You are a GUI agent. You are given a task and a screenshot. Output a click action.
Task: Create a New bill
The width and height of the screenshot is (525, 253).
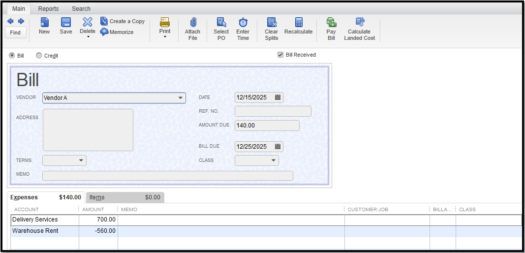pyautogui.click(x=44, y=23)
